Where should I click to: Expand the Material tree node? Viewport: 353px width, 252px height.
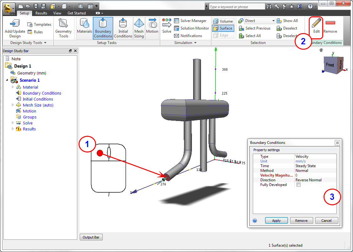coord(13,87)
